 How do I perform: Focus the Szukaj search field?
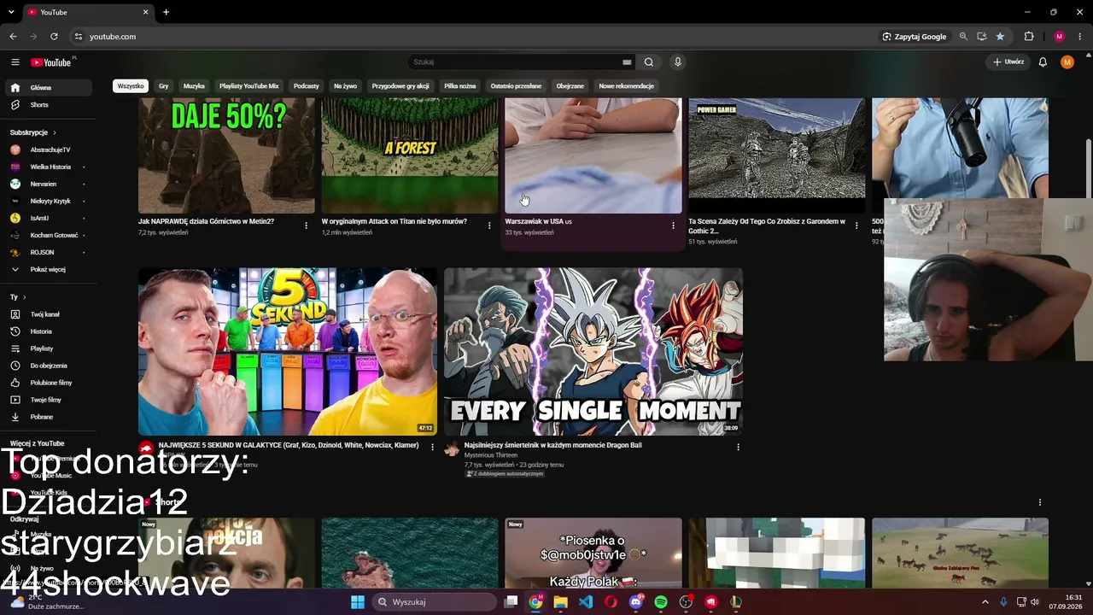[x=517, y=62]
